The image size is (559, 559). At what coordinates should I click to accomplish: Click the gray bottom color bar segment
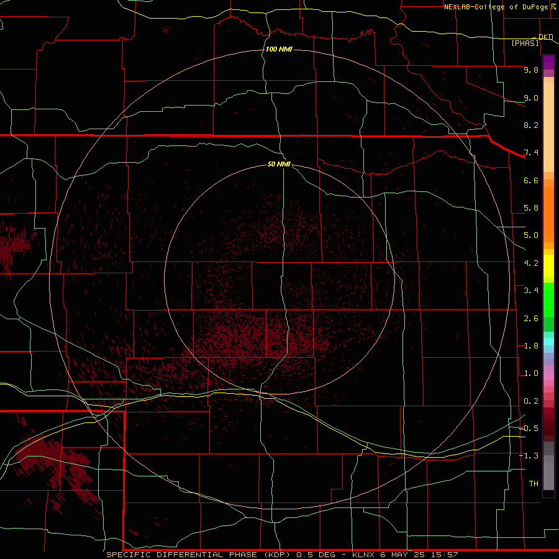click(548, 476)
